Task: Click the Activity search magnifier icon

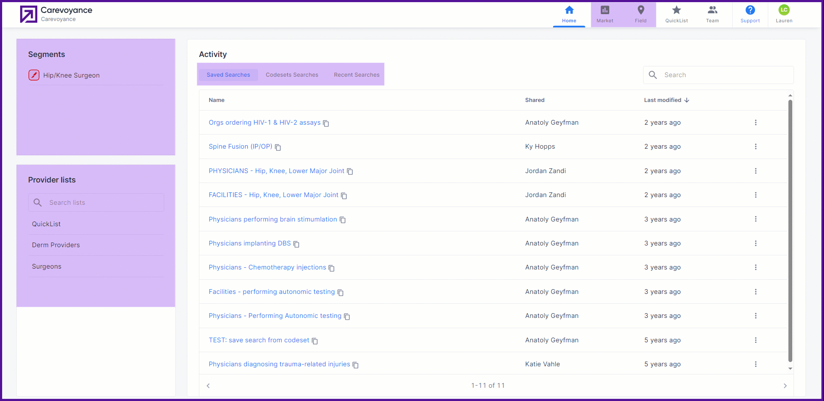Action: (653, 75)
